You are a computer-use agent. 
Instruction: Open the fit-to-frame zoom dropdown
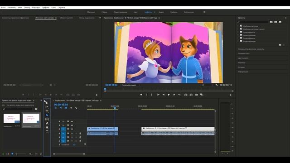[x=130, y=85]
